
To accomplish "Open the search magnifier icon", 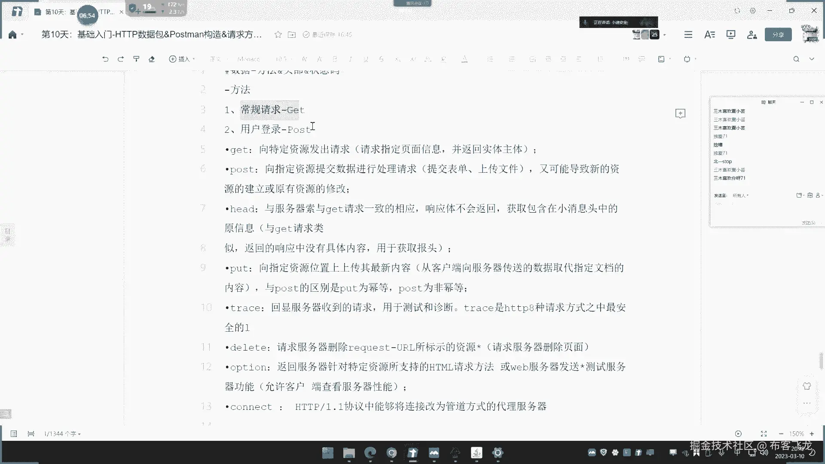I will coord(796,59).
